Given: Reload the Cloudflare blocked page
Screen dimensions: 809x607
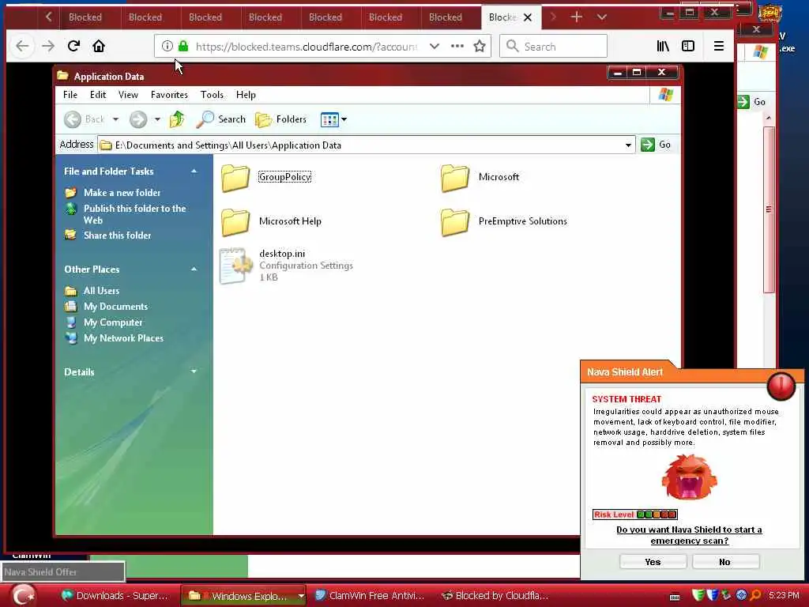Looking at the screenshot, I should pyautogui.click(x=73, y=46).
